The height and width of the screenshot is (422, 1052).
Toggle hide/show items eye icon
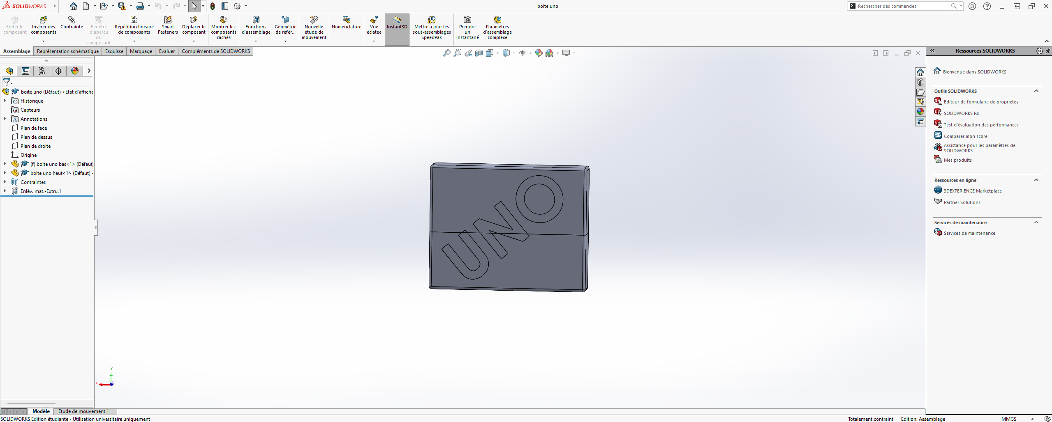click(523, 53)
